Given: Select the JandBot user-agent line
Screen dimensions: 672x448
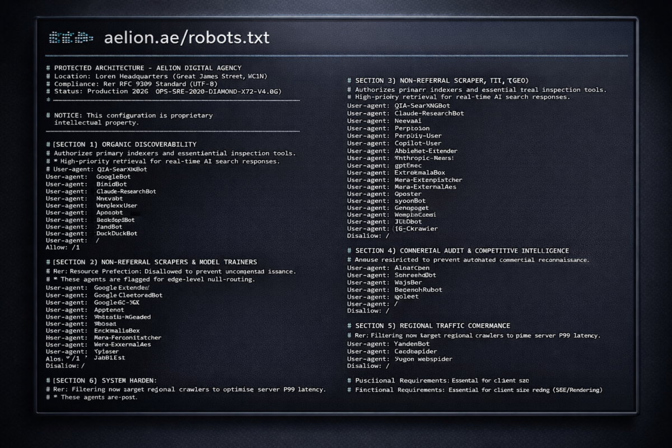Looking at the screenshot, I should [84, 227].
